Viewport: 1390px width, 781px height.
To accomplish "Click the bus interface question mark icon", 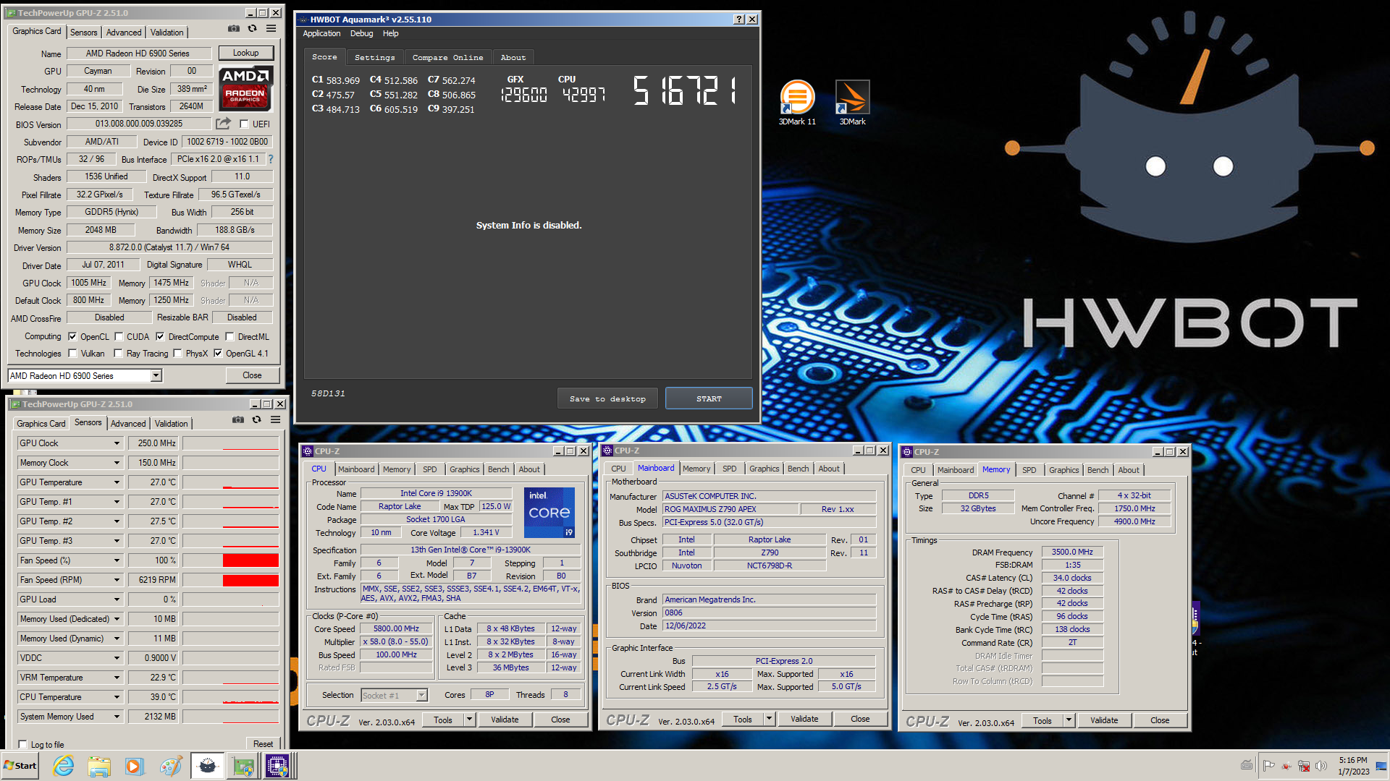I will [x=271, y=159].
